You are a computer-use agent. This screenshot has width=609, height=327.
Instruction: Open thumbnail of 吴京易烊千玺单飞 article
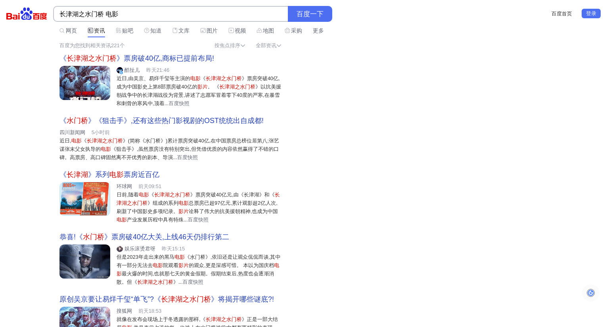(85, 317)
